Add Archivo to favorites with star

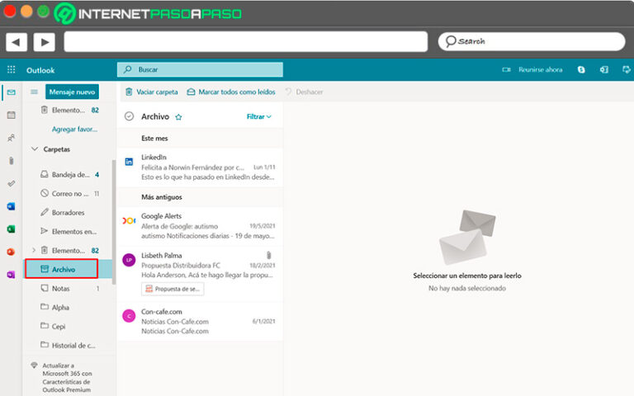pos(178,117)
